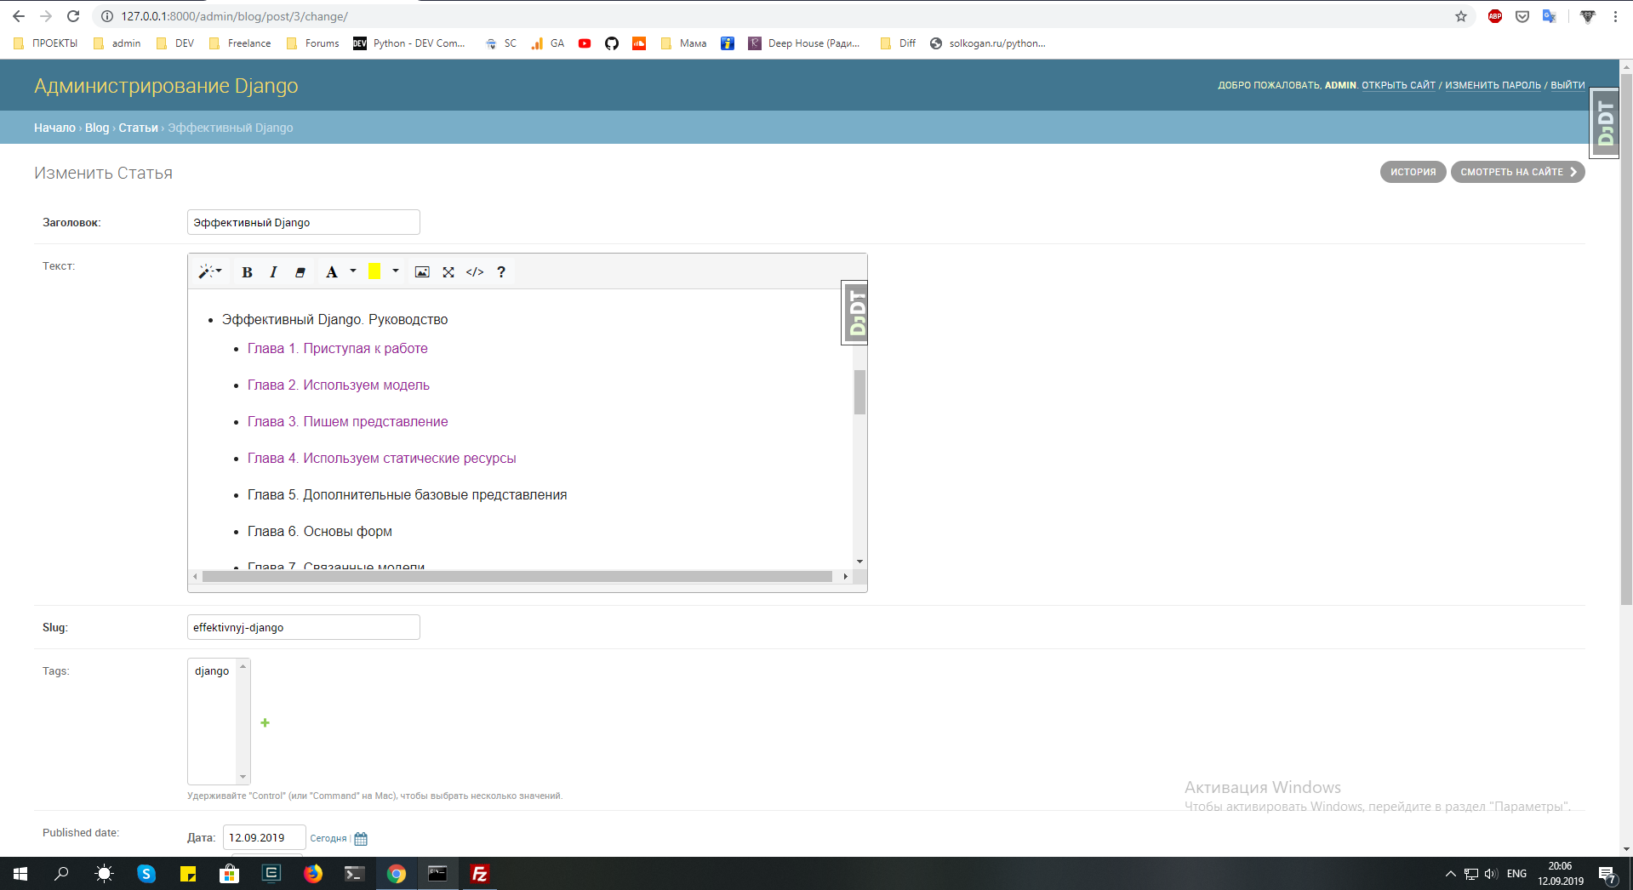Open the Google Translate extension icon
The image size is (1633, 890).
point(1550,16)
